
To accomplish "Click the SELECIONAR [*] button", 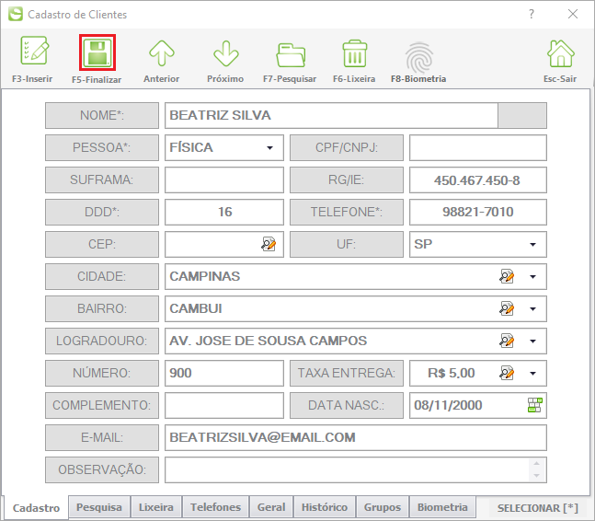I will point(537,508).
